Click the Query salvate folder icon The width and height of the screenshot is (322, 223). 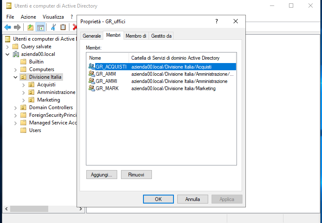click(x=15, y=47)
